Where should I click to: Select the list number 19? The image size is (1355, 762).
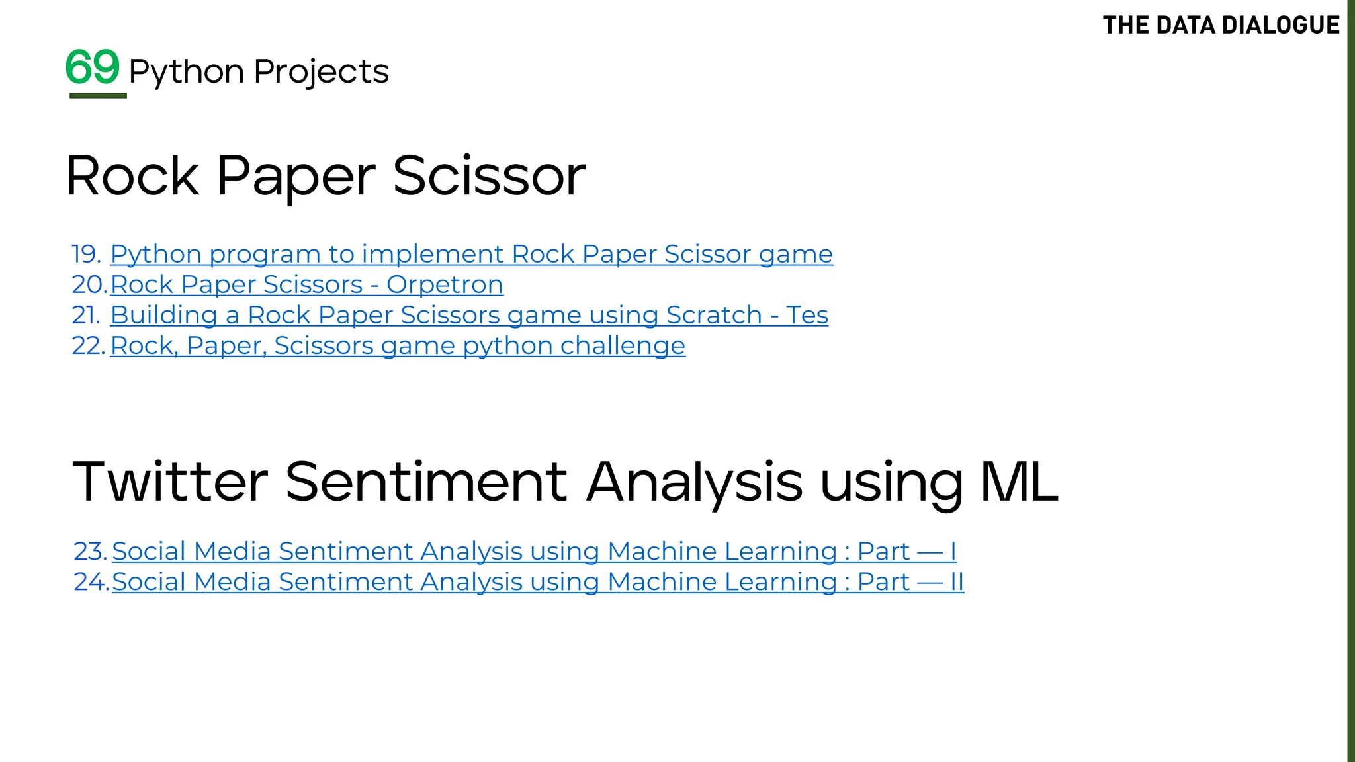coord(86,254)
